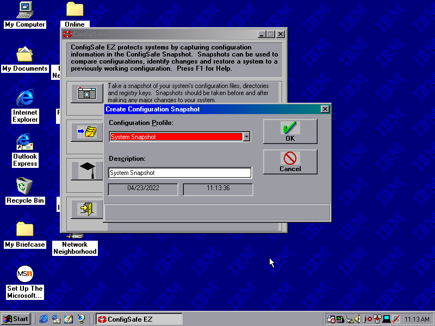Select the System Snapshot combo box field

(176, 136)
